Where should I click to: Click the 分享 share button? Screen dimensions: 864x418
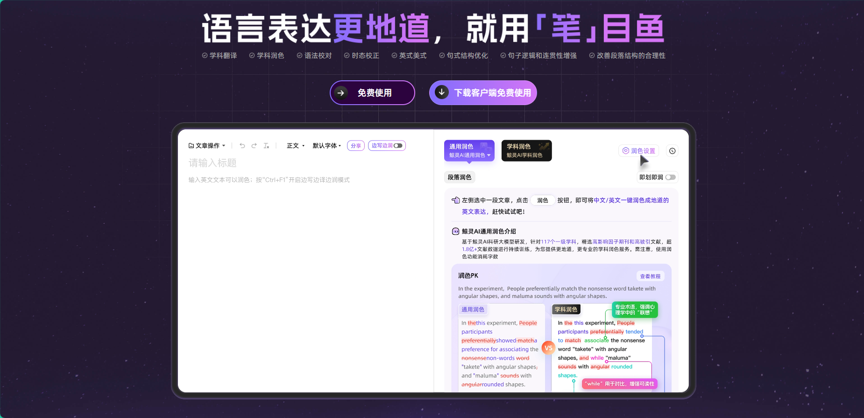[x=356, y=146]
